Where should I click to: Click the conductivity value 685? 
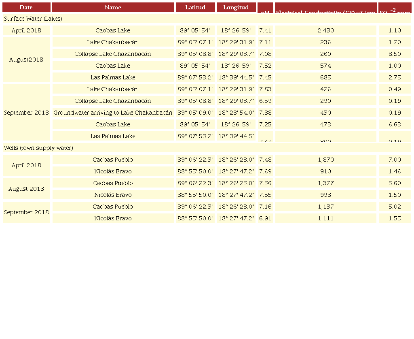coord(325,77)
